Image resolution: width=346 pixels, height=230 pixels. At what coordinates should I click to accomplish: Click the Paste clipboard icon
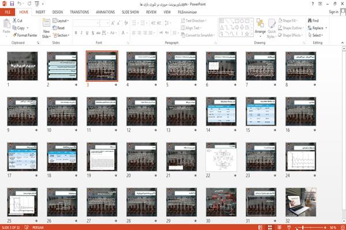click(6, 24)
